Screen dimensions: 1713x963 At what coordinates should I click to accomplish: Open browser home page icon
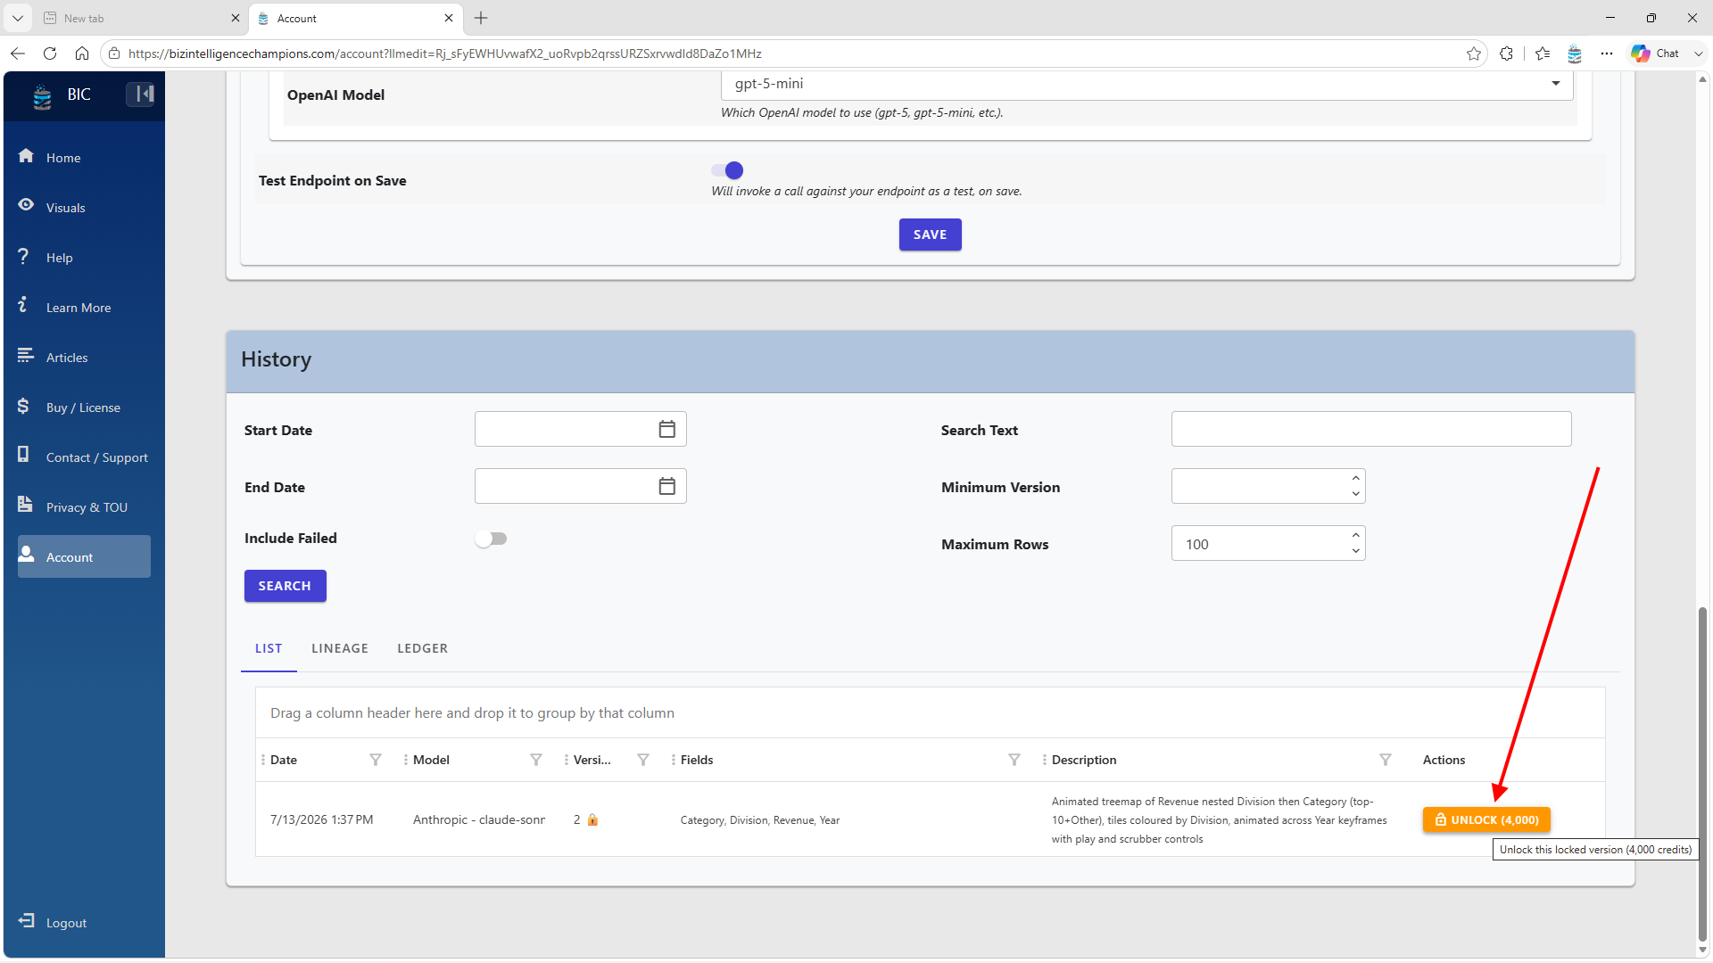coord(82,53)
